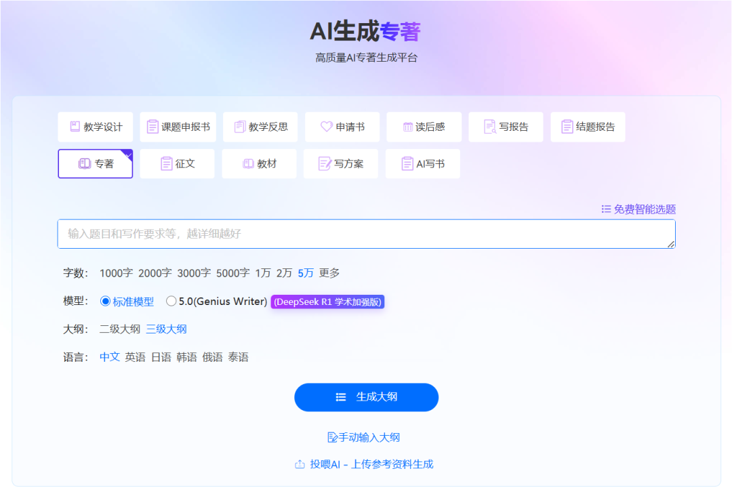The image size is (732, 492).
Task: Set language to 韩语
Action: click(x=187, y=358)
